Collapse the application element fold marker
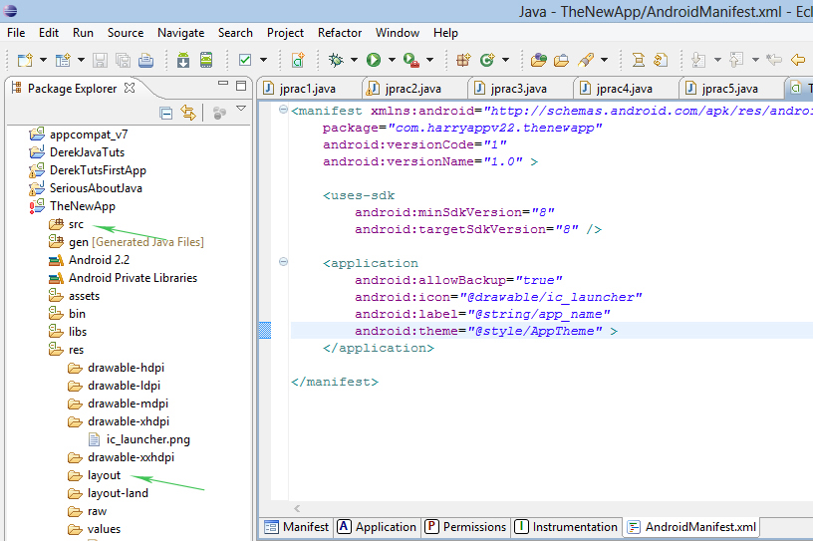The width and height of the screenshot is (813, 541). click(x=283, y=261)
